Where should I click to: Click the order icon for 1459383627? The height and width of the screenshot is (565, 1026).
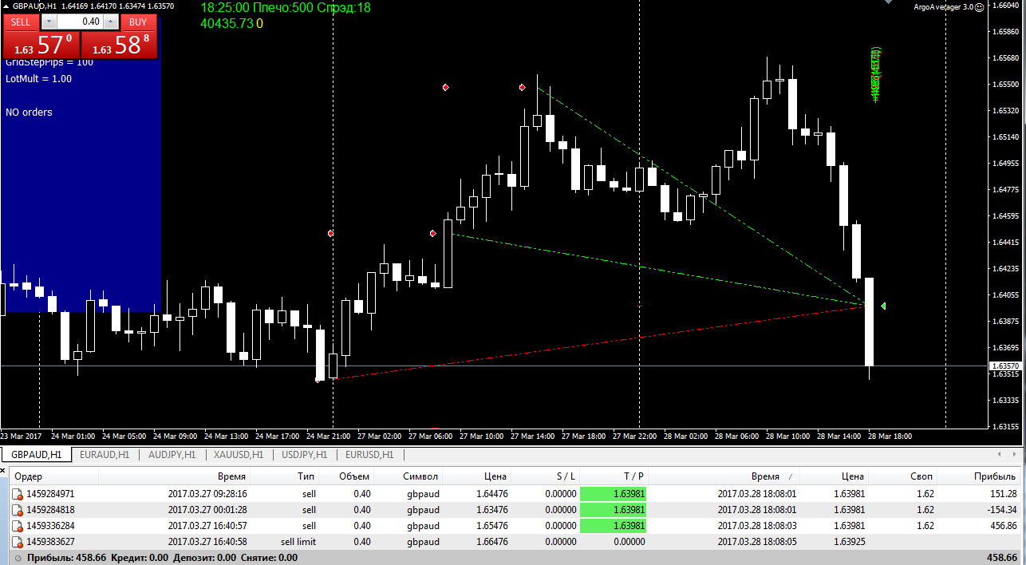(18, 542)
